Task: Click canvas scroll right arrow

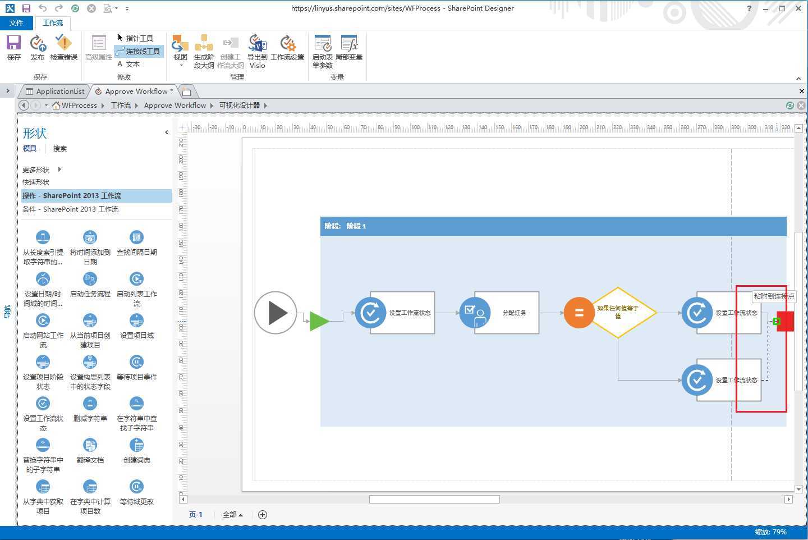Action: 788,499
